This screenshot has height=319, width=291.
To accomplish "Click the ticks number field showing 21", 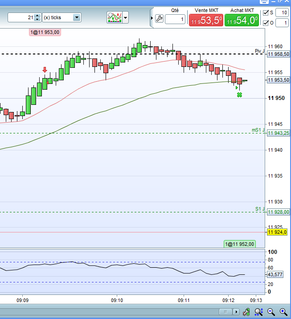I will pos(21,17).
